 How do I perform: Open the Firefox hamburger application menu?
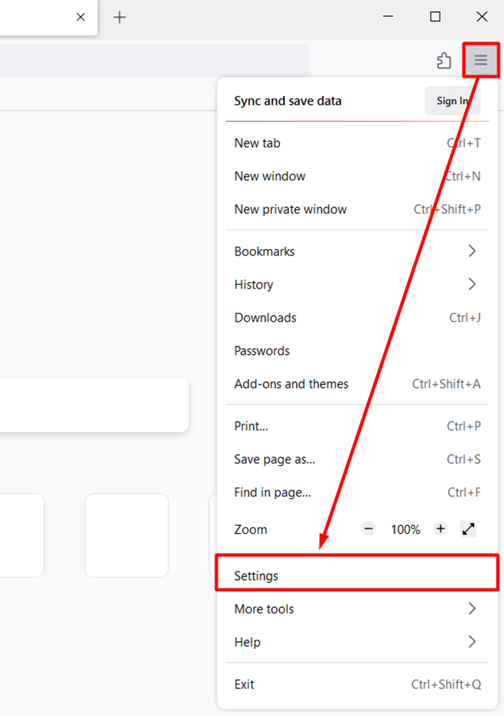point(481,60)
